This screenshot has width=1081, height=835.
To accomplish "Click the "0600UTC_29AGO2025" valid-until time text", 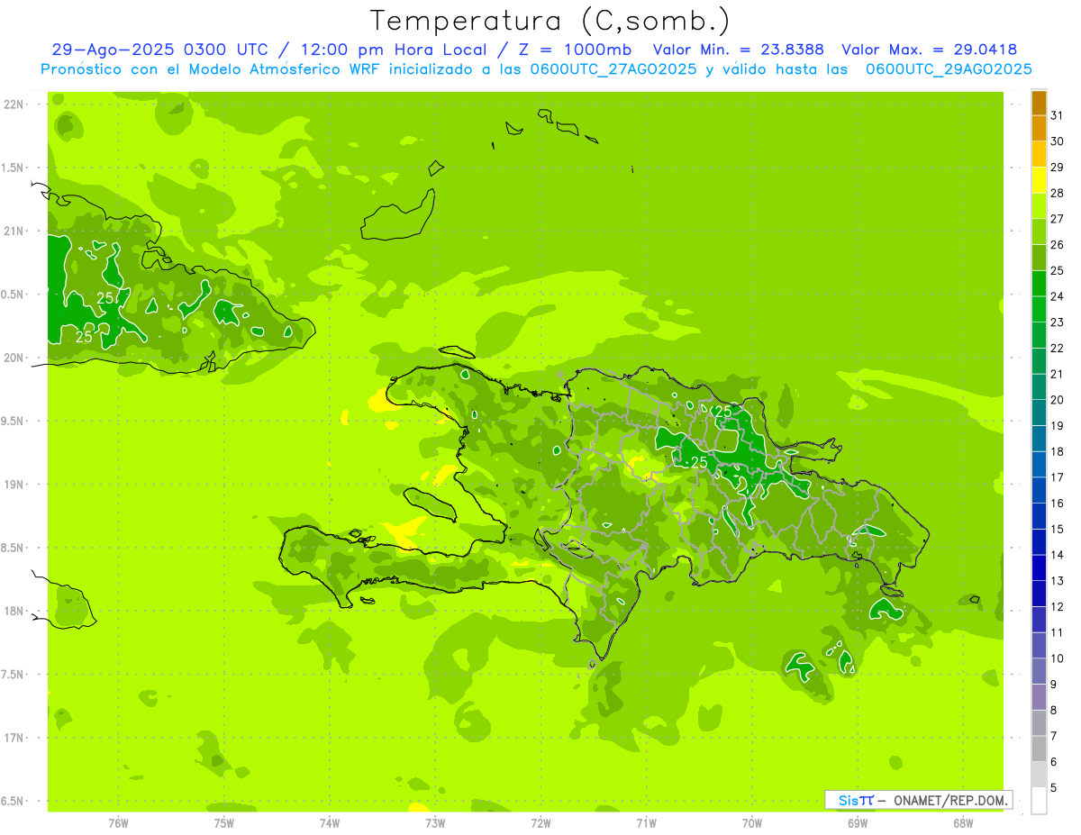I will (949, 69).
